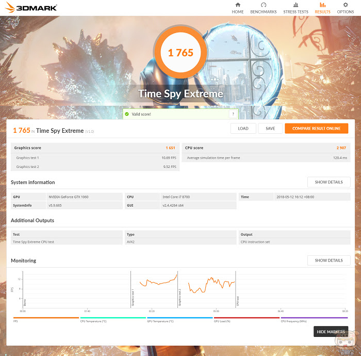The width and height of the screenshot is (361, 356).
Task: Open the Stress Tests chart icon
Action: [x=296, y=5]
